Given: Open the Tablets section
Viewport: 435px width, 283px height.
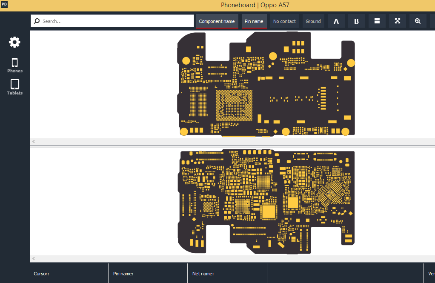Looking at the screenshot, I should [15, 87].
